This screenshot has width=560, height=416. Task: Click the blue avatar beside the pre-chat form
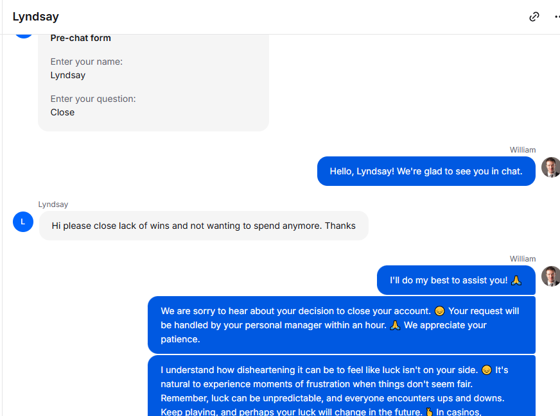point(24,36)
